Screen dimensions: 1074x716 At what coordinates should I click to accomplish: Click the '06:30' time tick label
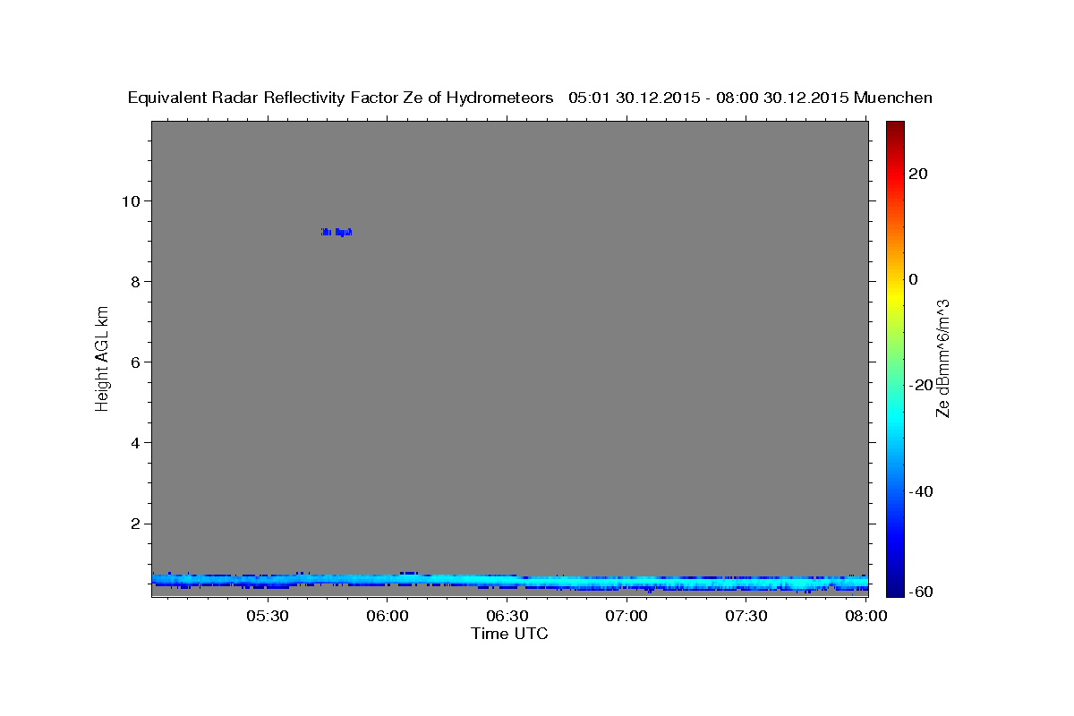507,616
